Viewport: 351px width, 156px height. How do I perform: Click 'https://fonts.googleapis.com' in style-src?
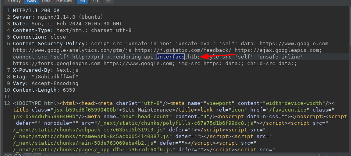(57, 64)
